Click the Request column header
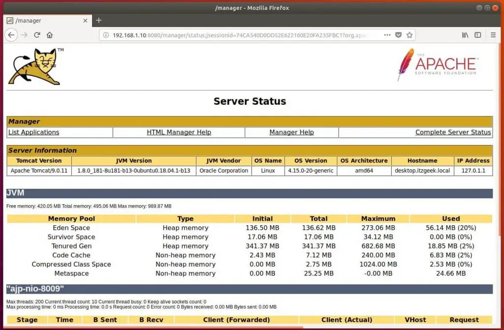This screenshot has width=504, height=330. [464, 320]
